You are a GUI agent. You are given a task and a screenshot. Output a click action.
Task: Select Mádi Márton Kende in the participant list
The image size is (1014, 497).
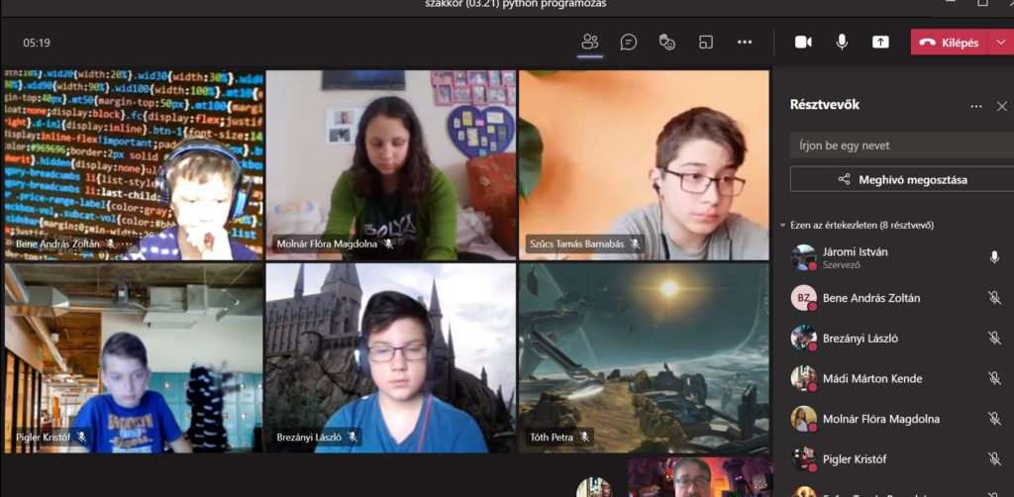[x=896, y=378]
